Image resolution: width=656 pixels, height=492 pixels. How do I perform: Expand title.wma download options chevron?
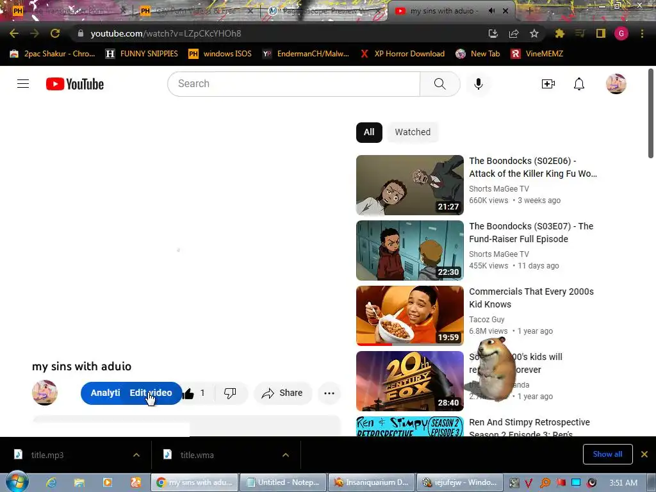pyautogui.click(x=286, y=455)
